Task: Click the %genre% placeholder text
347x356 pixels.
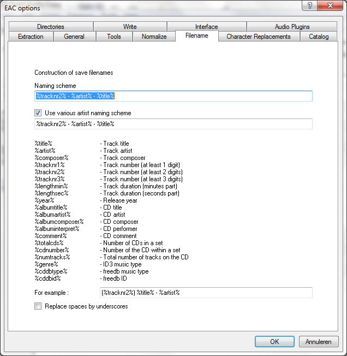Action: click(x=46, y=264)
